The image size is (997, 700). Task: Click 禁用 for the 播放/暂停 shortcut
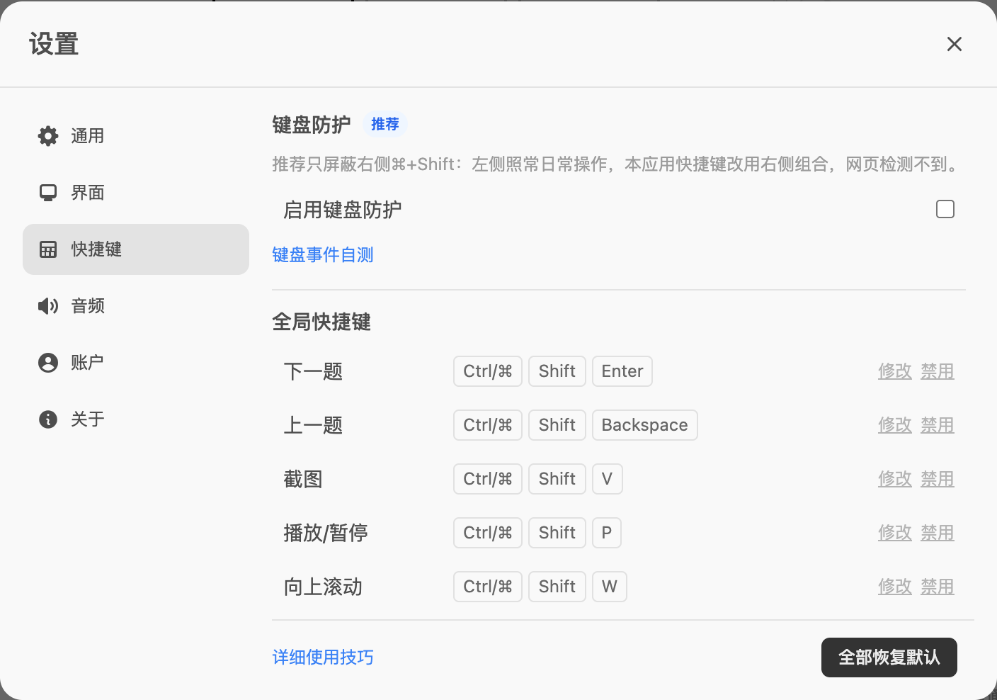tap(938, 533)
